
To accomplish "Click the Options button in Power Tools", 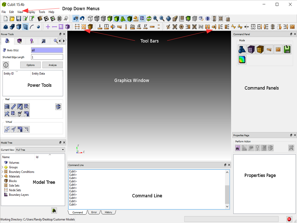I will coord(31,65).
